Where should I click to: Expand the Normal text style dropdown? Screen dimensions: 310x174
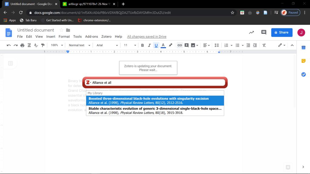coord(80,45)
